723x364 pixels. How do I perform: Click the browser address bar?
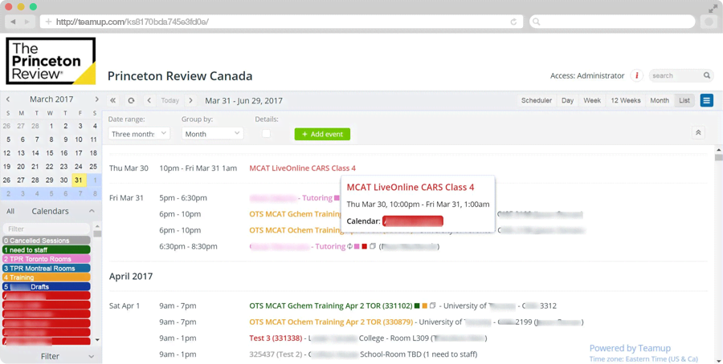tap(281, 22)
